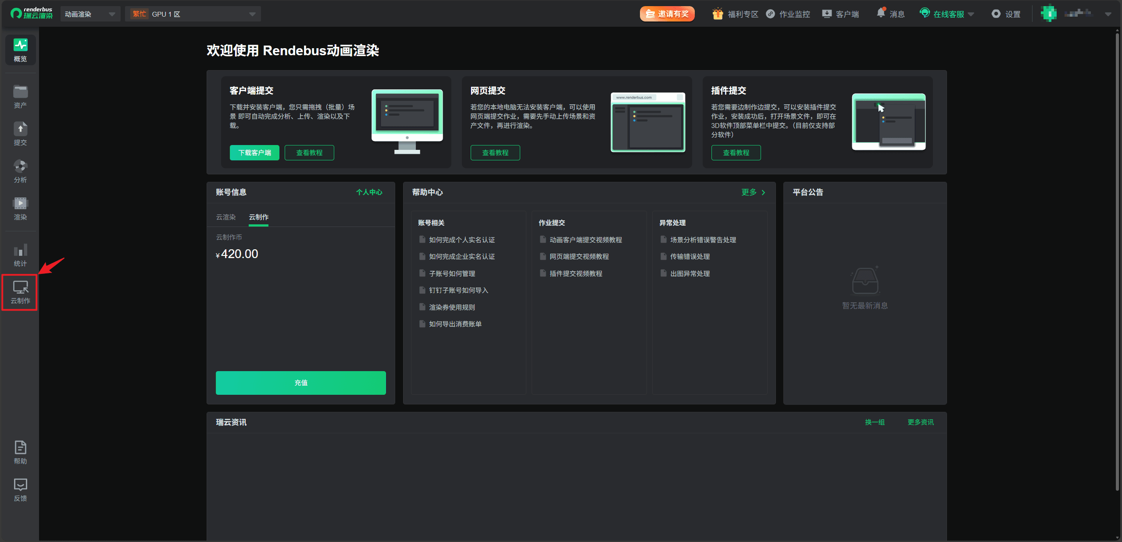This screenshot has height=542, width=1122.
Task: Click the 消息 notification bell icon
Action: tap(881, 13)
